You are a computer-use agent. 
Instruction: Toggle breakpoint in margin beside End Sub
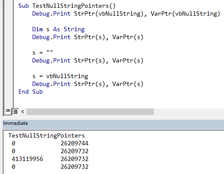tap(9, 92)
